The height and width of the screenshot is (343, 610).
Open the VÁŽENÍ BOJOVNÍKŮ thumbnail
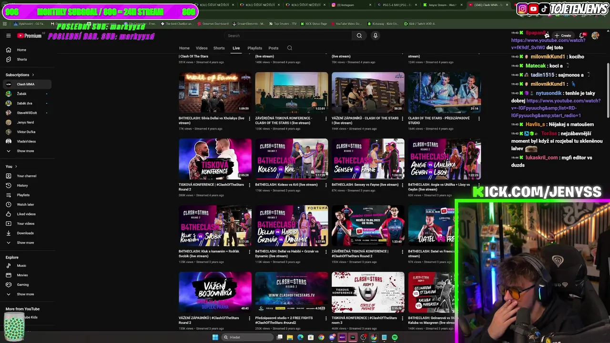pos(215,293)
